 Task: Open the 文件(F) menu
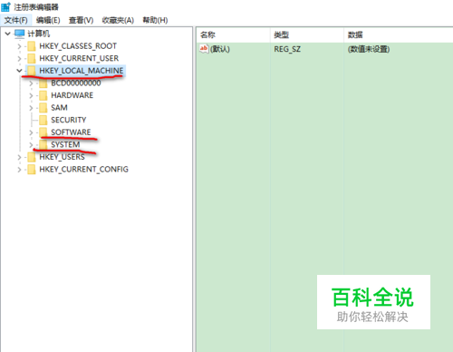(x=16, y=20)
